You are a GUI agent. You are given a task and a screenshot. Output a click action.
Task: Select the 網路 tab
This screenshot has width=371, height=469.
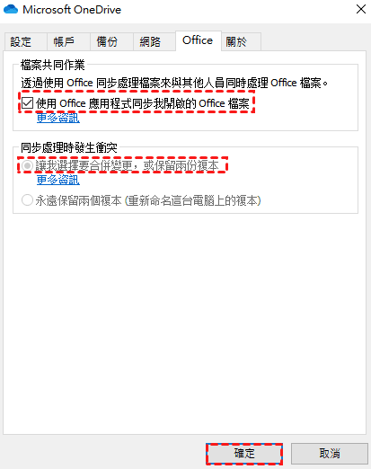point(150,41)
